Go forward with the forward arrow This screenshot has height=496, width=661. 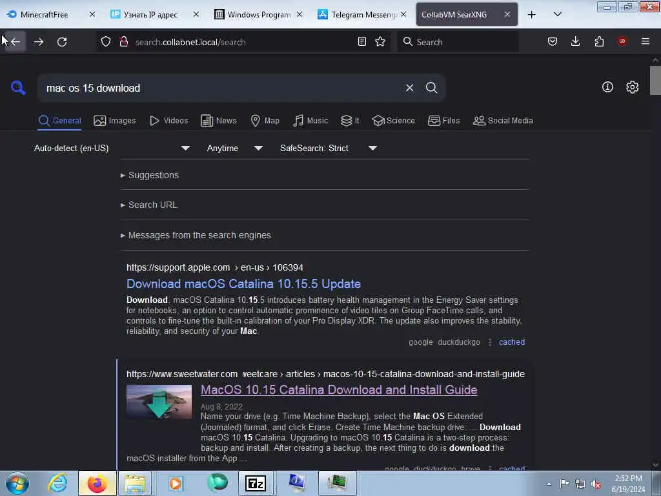[x=39, y=42]
